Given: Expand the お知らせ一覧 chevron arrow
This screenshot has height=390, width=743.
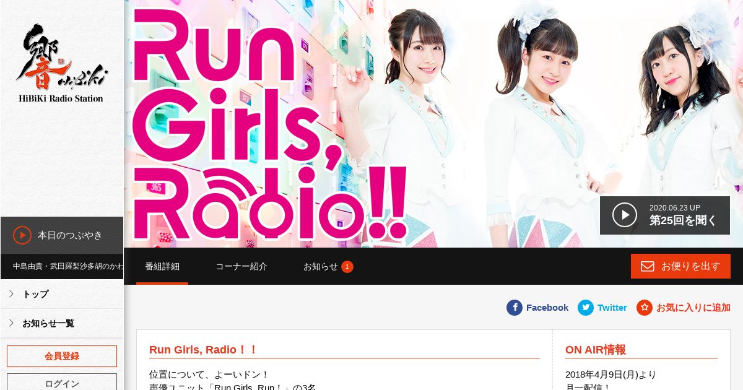Looking at the screenshot, I should (11, 323).
